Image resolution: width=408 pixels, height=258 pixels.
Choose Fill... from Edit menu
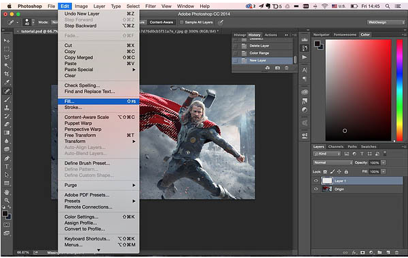coord(98,101)
